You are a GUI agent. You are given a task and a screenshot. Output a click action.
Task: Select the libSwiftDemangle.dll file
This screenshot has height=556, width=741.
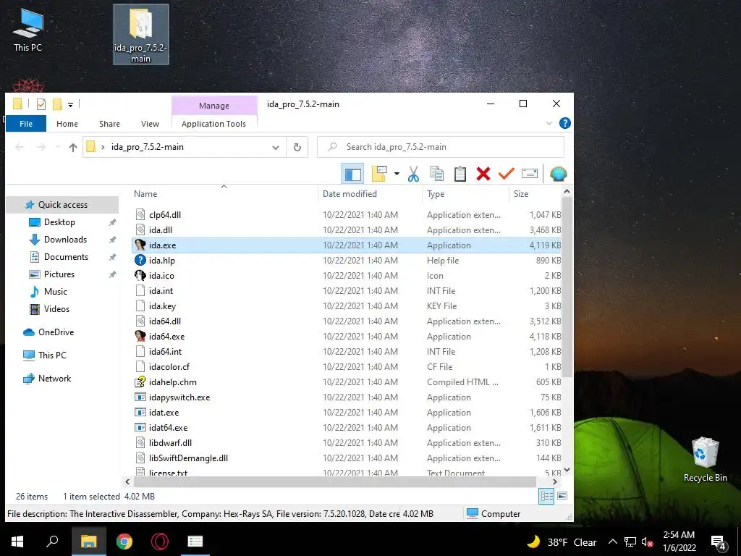[188, 458]
